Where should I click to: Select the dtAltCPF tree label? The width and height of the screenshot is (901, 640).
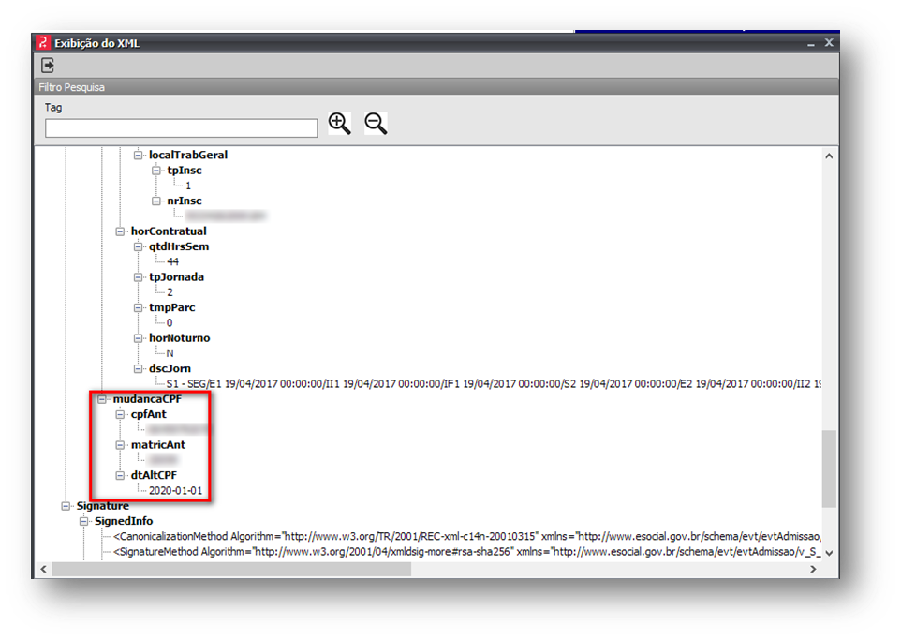154,475
